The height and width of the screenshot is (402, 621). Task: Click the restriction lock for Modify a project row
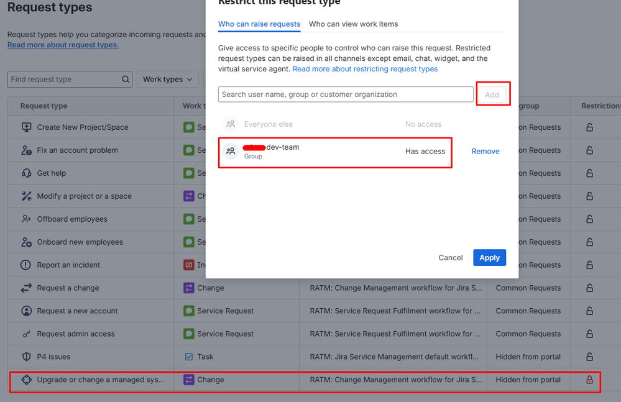point(589,196)
